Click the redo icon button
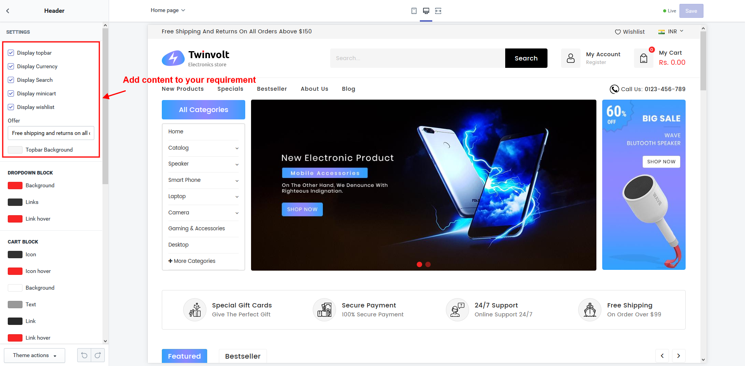The width and height of the screenshot is (745, 366). point(98,355)
